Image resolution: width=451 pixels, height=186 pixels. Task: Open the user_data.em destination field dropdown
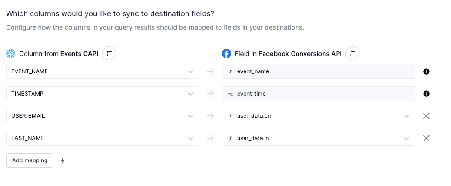(318, 116)
